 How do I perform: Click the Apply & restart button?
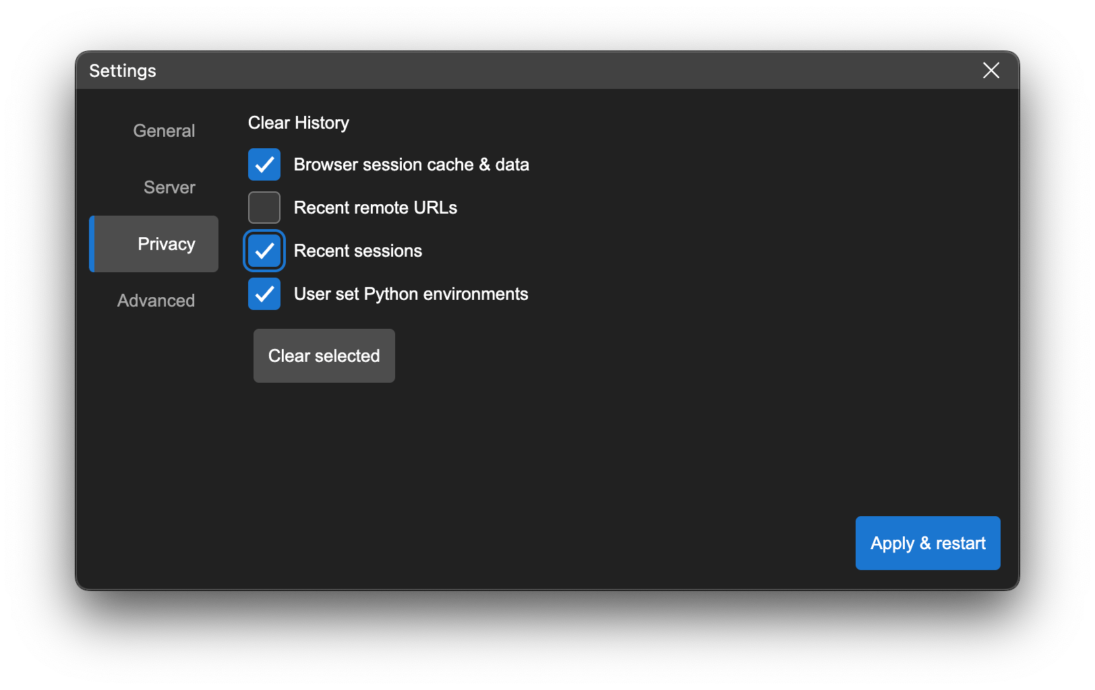point(927,543)
